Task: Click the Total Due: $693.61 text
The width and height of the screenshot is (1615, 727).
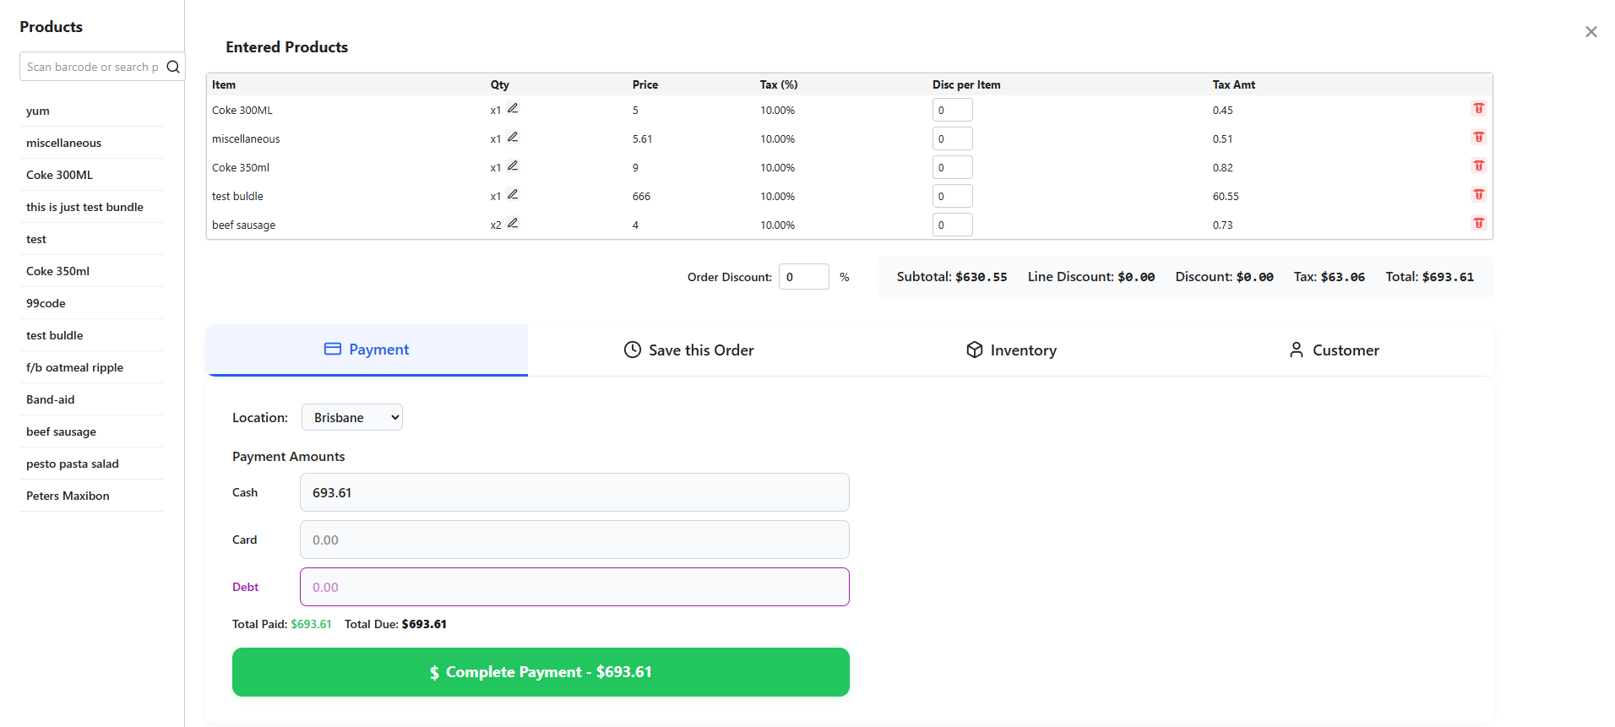Action: click(x=395, y=624)
